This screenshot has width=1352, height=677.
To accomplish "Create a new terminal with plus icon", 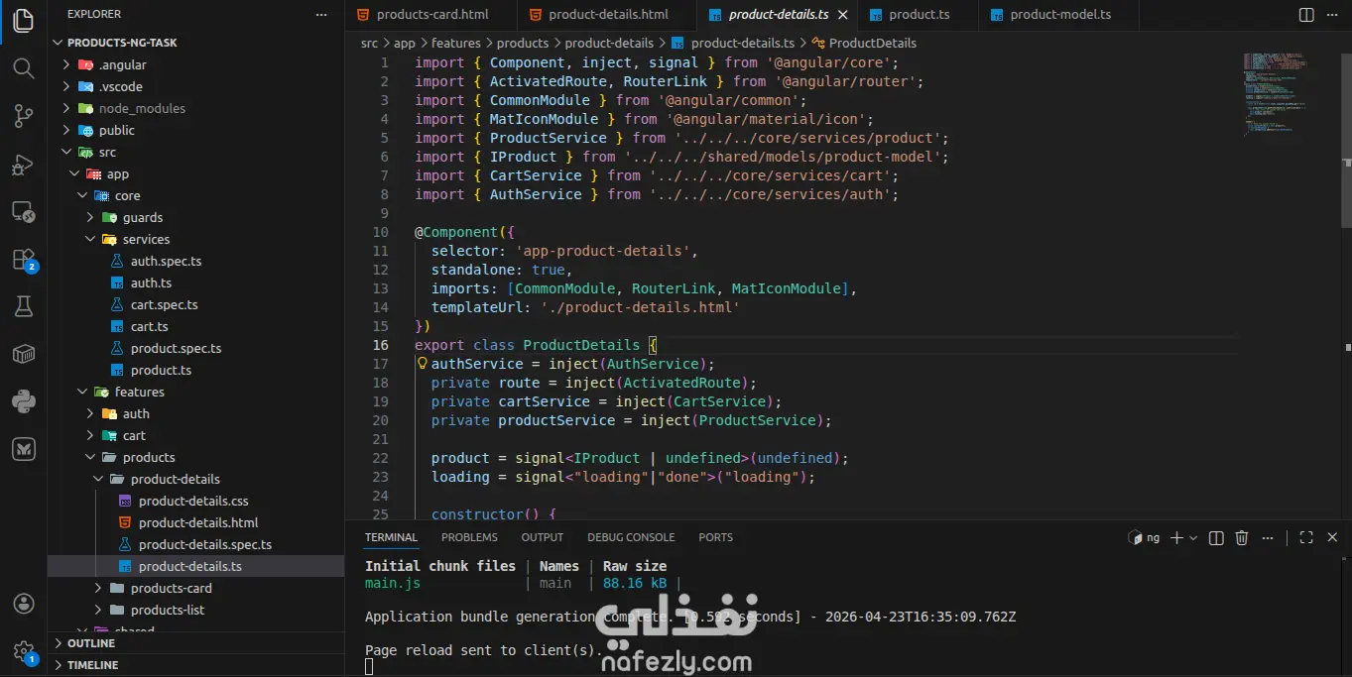I will point(1176,537).
